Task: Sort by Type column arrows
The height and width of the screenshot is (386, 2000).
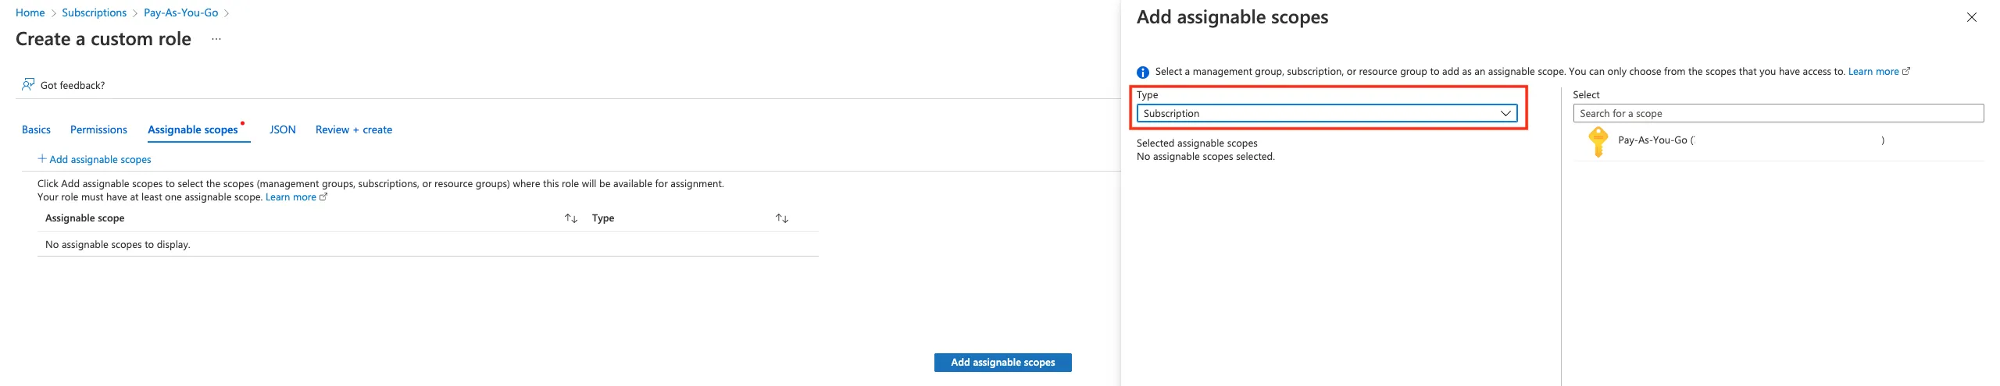Action: [781, 218]
